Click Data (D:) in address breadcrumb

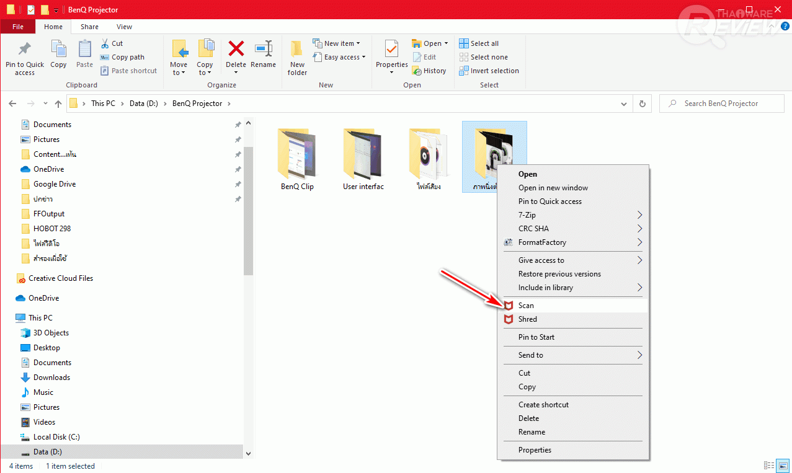coord(145,104)
